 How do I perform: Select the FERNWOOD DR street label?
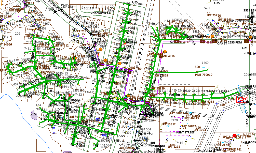[67, 82]
